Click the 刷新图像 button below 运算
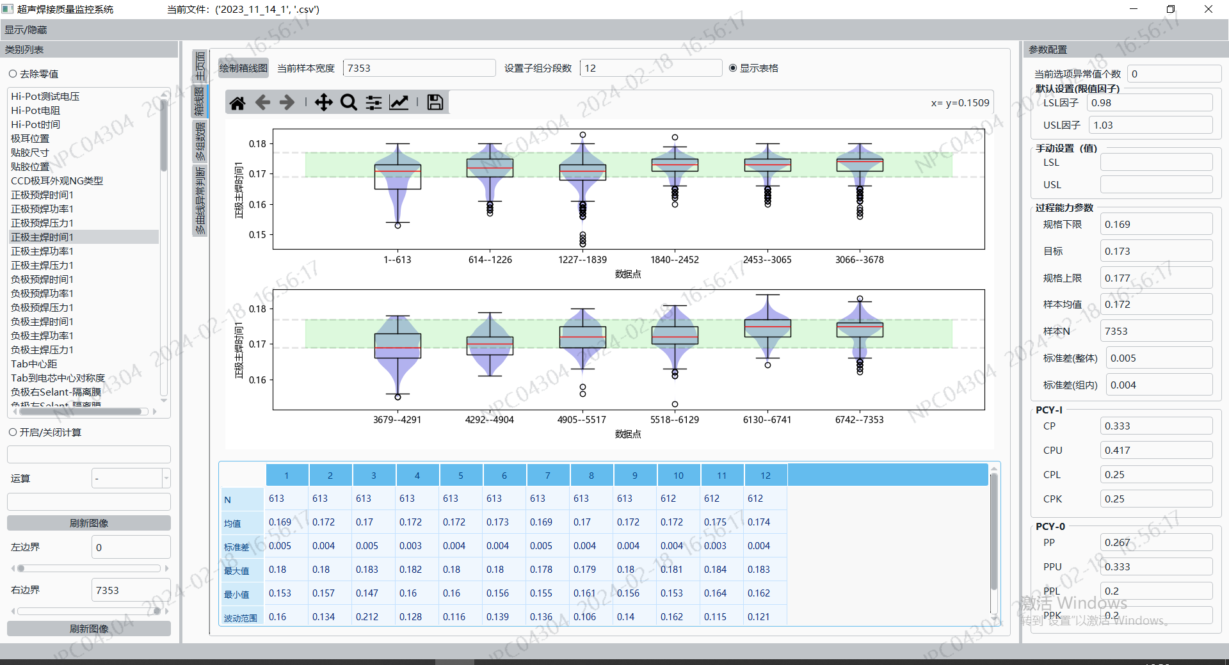Screen dimensions: 1229x665 pyautogui.click(x=89, y=523)
